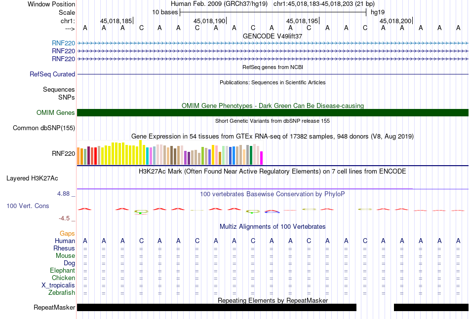469x319 pixels.
Task: Click the Elephant alignment row label
Action: coord(63,270)
